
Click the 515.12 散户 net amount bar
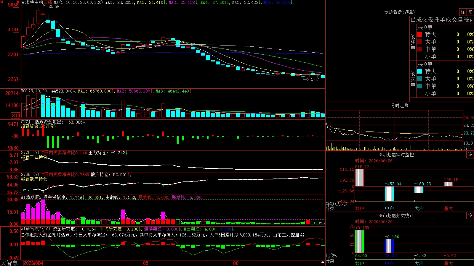[360, 178]
